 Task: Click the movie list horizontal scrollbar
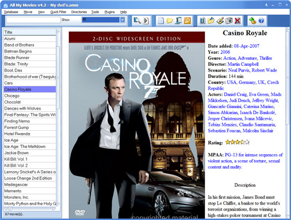coord(30,208)
